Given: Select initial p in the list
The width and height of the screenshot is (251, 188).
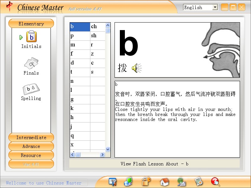Looking at the screenshot, I should tap(80, 36).
